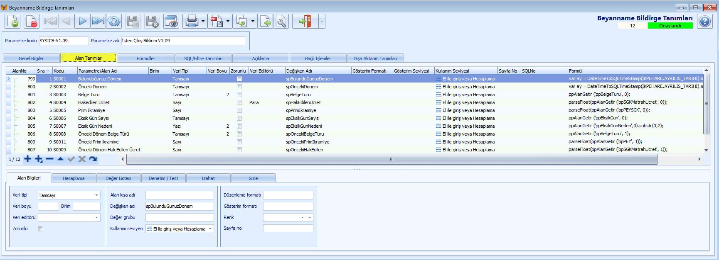
Task: Open the Veri tipi dropdown
Action: pyautogui.click(x=96, y=195)
